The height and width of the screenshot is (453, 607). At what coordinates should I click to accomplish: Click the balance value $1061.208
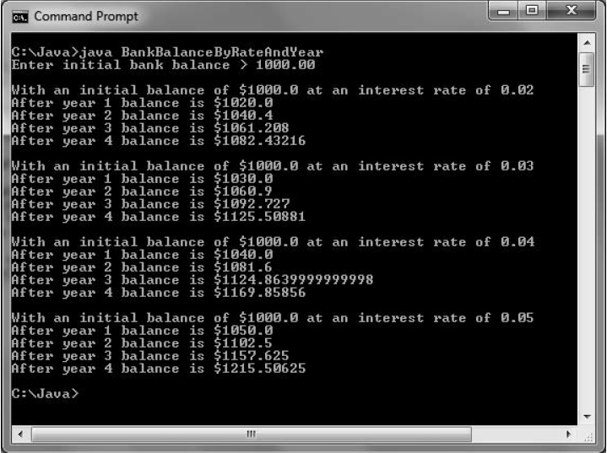point(252,128)
